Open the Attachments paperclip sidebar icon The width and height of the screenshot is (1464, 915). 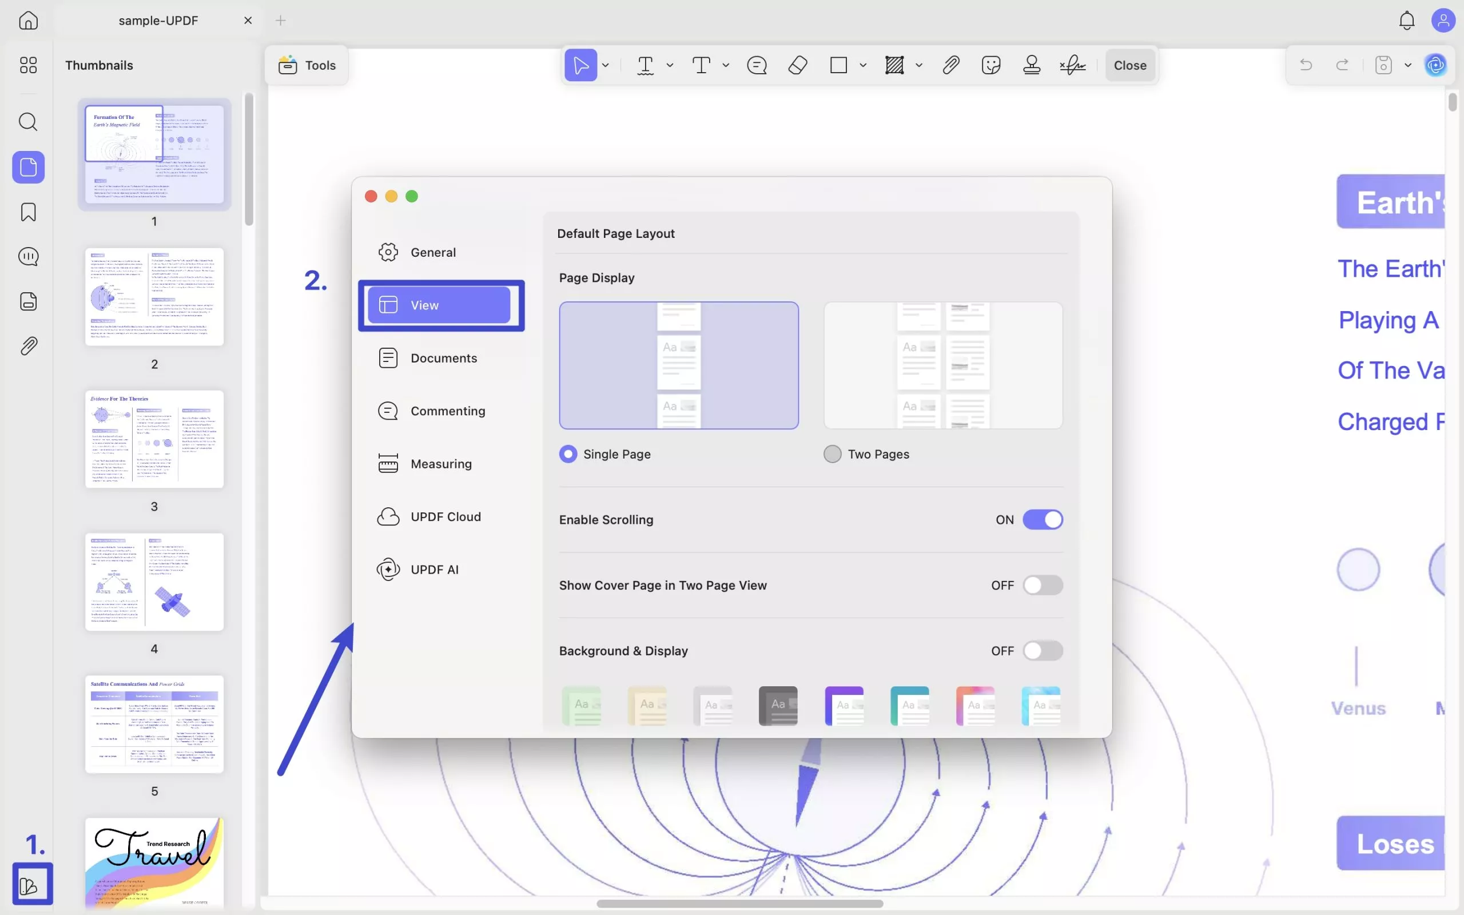tap(29, 345)
